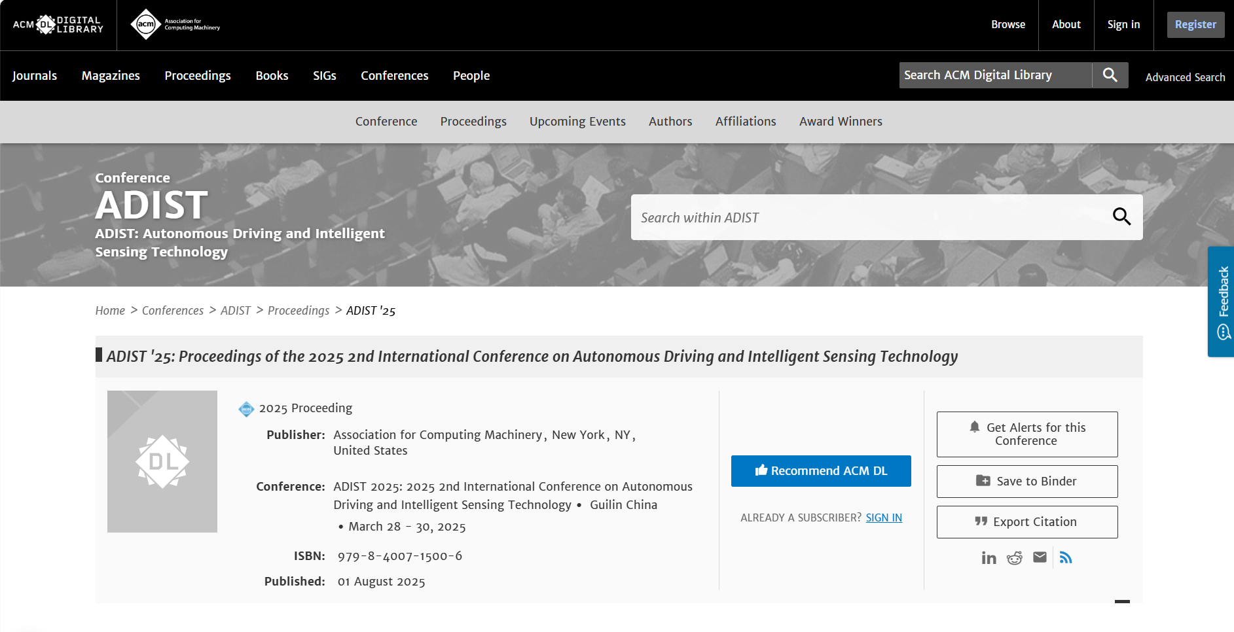This screenshot has width=1234, height=632.
Task: Click Save to Binder
Action: point(1027,482)
